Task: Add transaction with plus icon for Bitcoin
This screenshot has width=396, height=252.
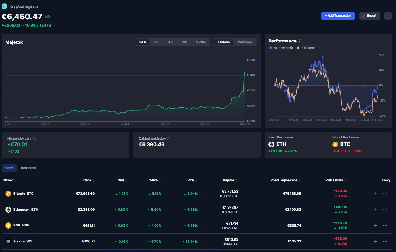Action: click(x=375, y=194)
